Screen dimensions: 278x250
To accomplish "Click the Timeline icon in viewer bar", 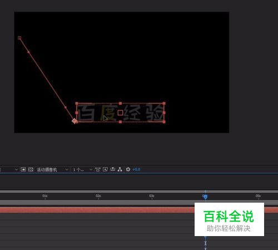I will (113, 169).
